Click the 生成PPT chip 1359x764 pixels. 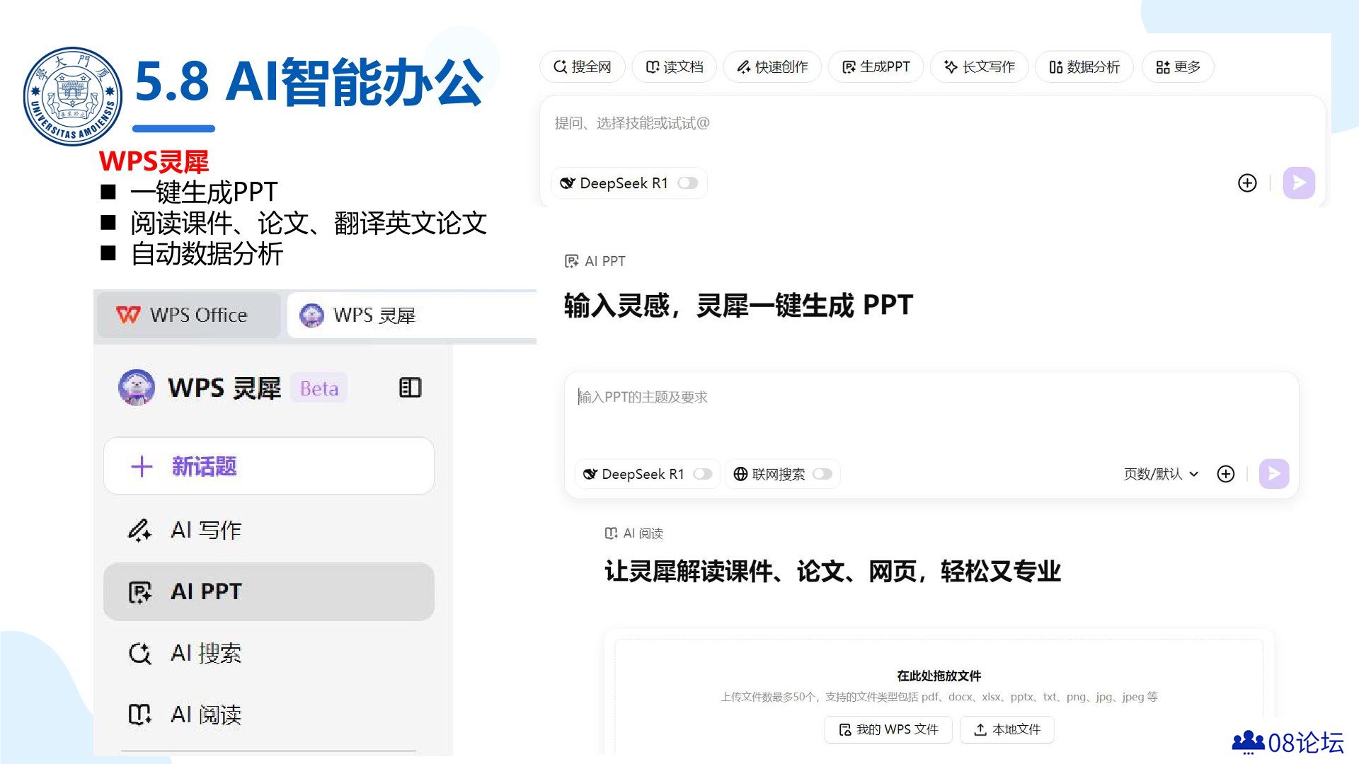[x=876, y=66]
